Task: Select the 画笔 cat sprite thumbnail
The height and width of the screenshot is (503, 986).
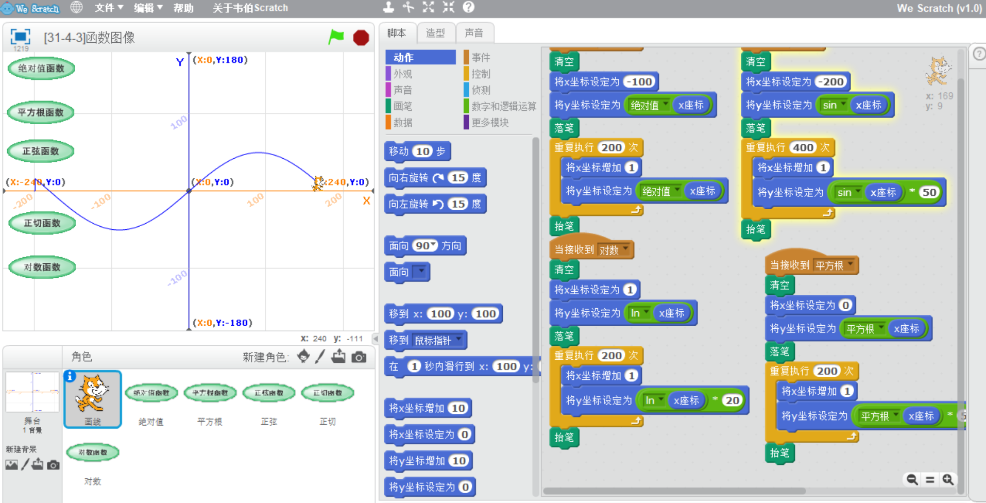Action: 93,399
